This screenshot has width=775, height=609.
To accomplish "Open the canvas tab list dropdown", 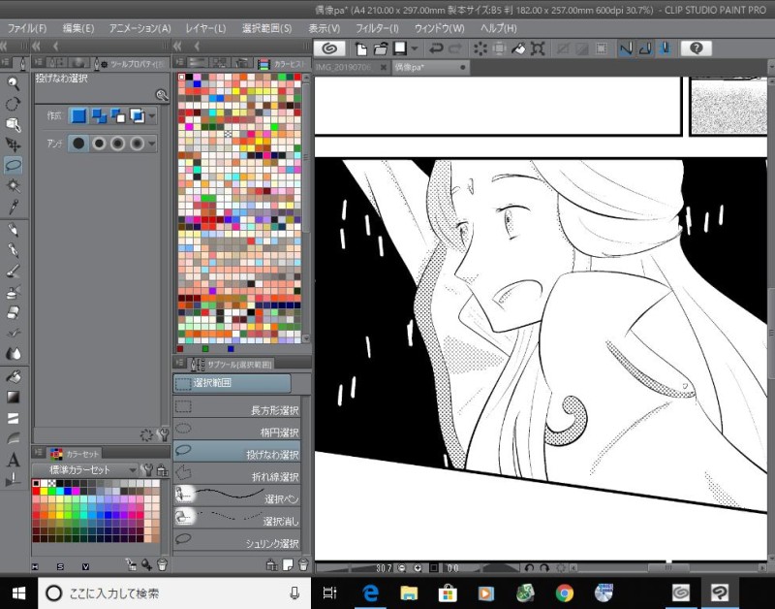I will [770, 66].
